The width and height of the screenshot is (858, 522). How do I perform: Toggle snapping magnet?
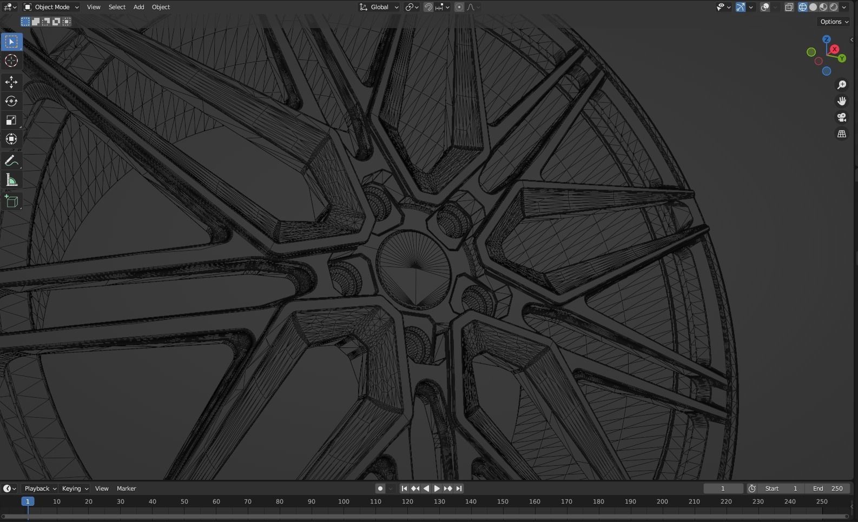pyautogui.click(x=428, y=7)
